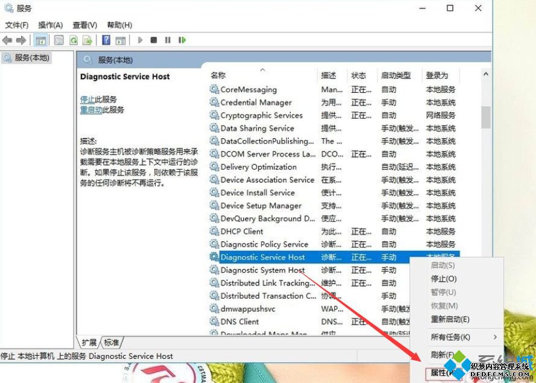The image size is (536, 383).
Task: Select 服务(本地) node in left tree
Action: coord(27,58)
